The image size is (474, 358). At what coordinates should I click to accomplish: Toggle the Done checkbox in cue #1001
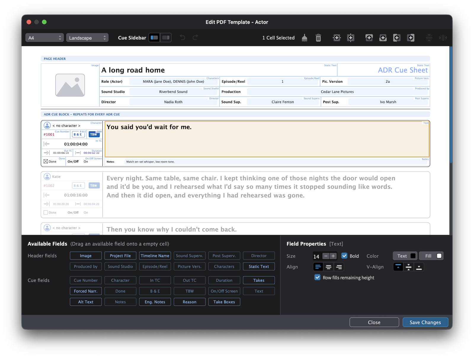click(x=46, y=162)
